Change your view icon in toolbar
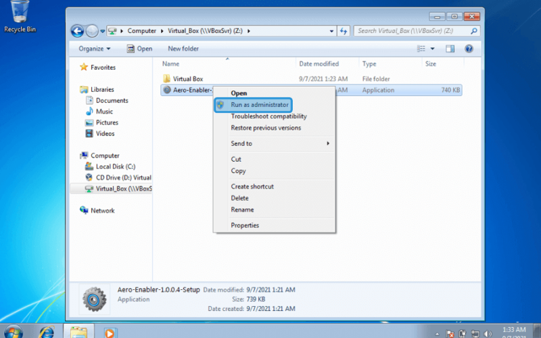The height and width of the screenshot is (338, 541). (421, 49)
